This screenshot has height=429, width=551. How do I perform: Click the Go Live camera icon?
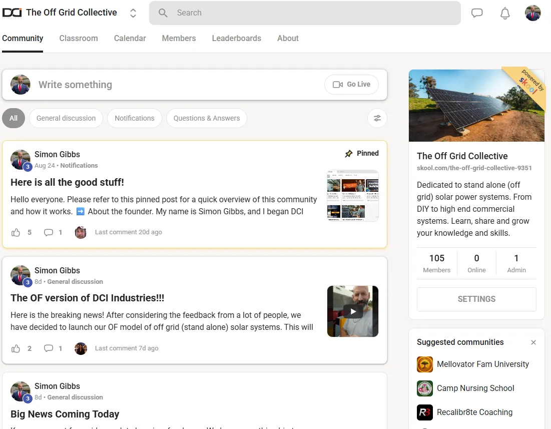click(x=338, y=84)
